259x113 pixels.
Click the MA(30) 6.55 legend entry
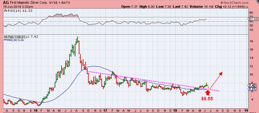14,40
